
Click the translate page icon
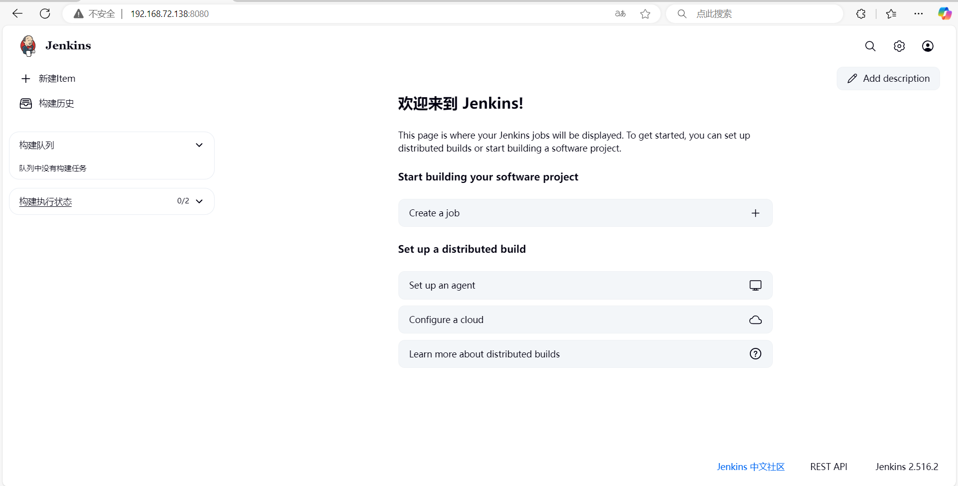pyautogui.click(x=620, y=14)
